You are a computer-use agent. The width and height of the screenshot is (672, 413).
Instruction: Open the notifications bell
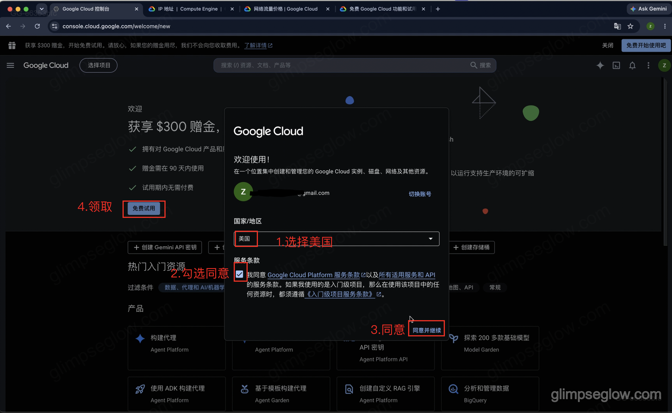pyautogui.click(x=632, y=65)
